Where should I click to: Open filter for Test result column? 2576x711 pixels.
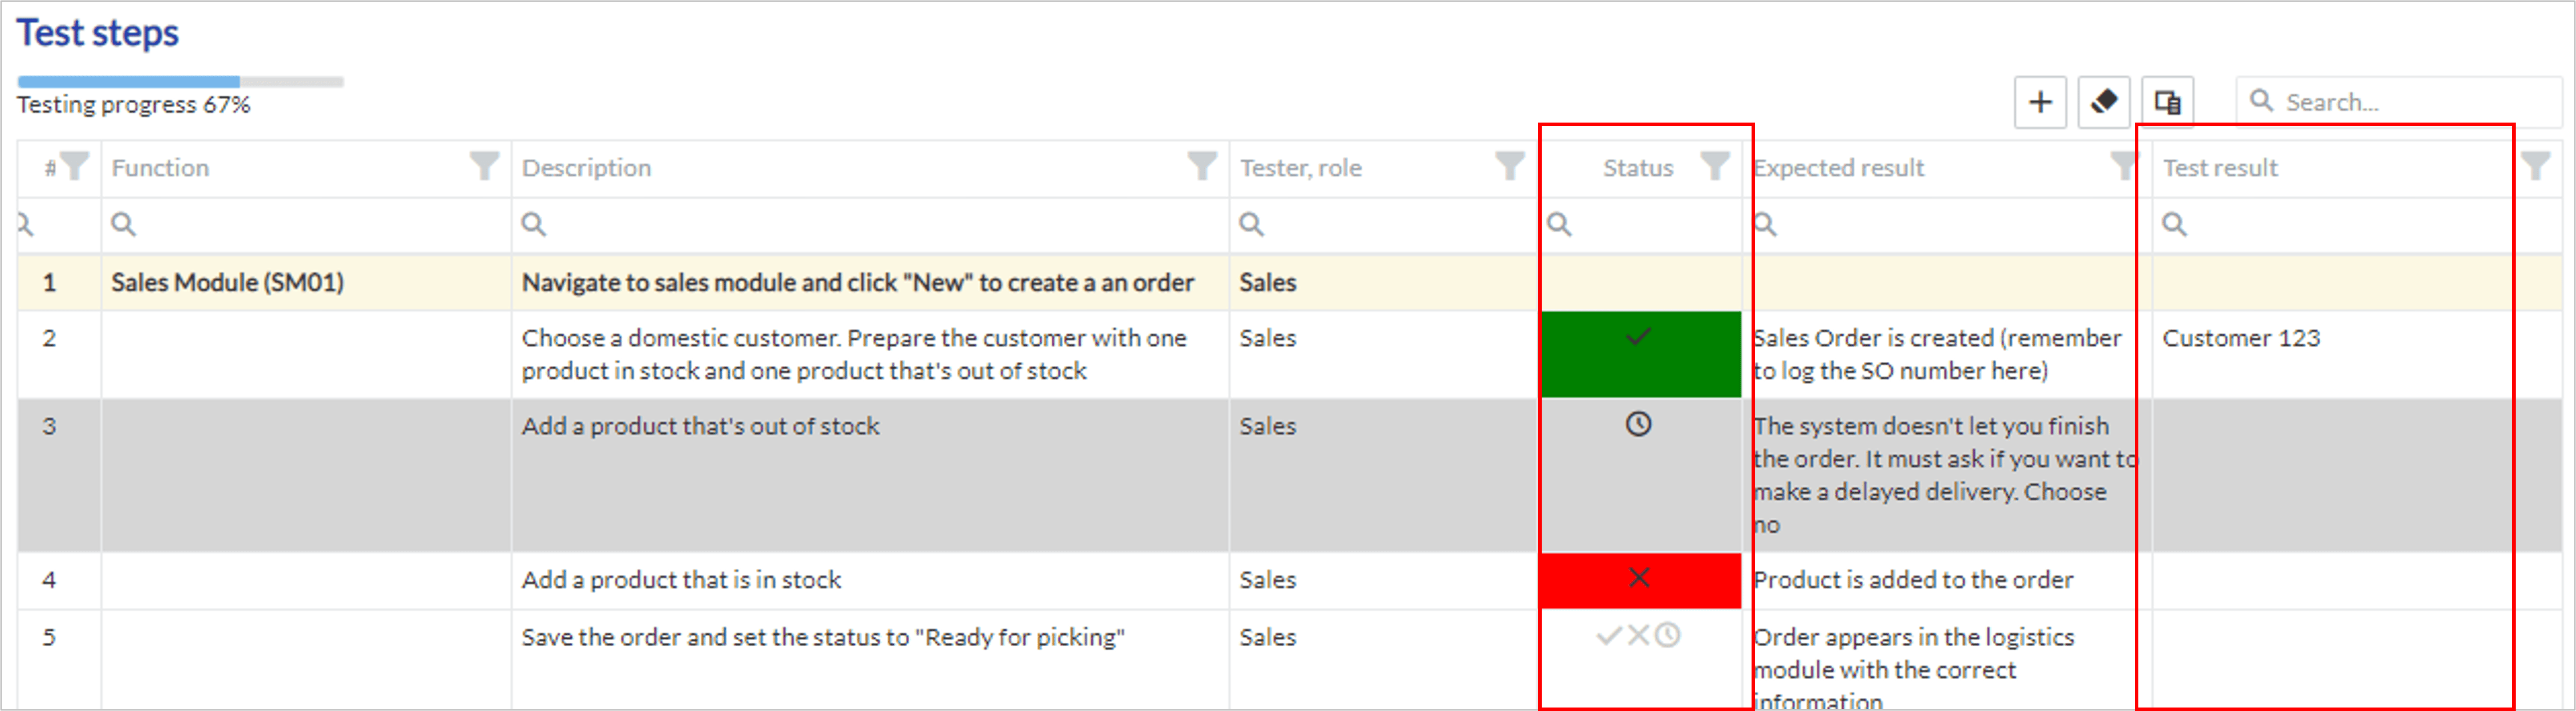(2536, 166)
